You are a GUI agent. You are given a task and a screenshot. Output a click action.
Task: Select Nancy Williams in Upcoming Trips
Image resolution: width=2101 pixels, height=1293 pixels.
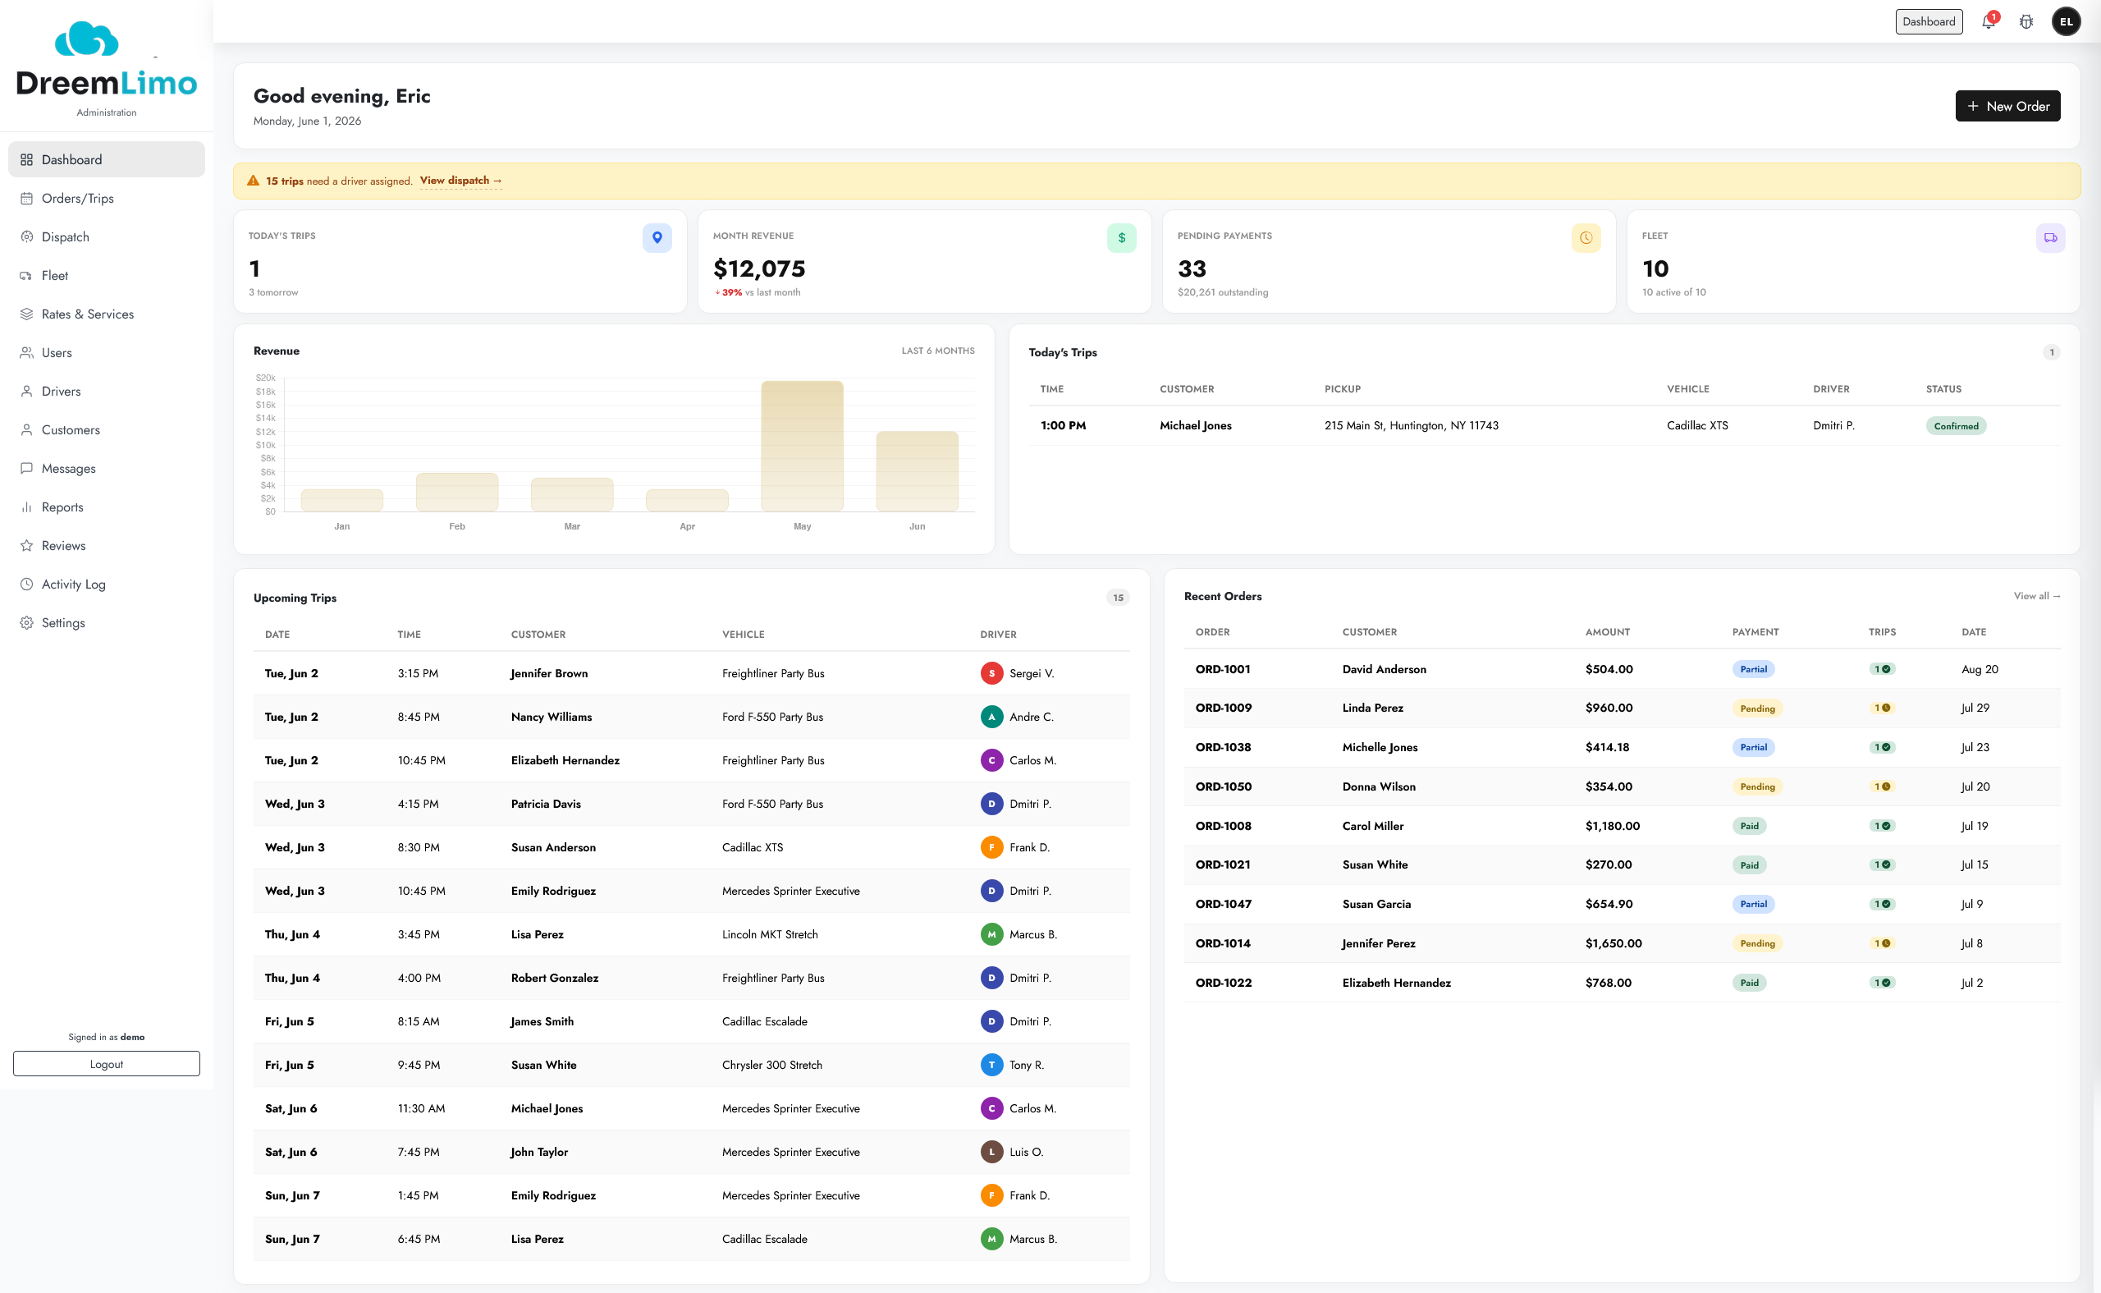pyautogui.click(x=551, y=717)
